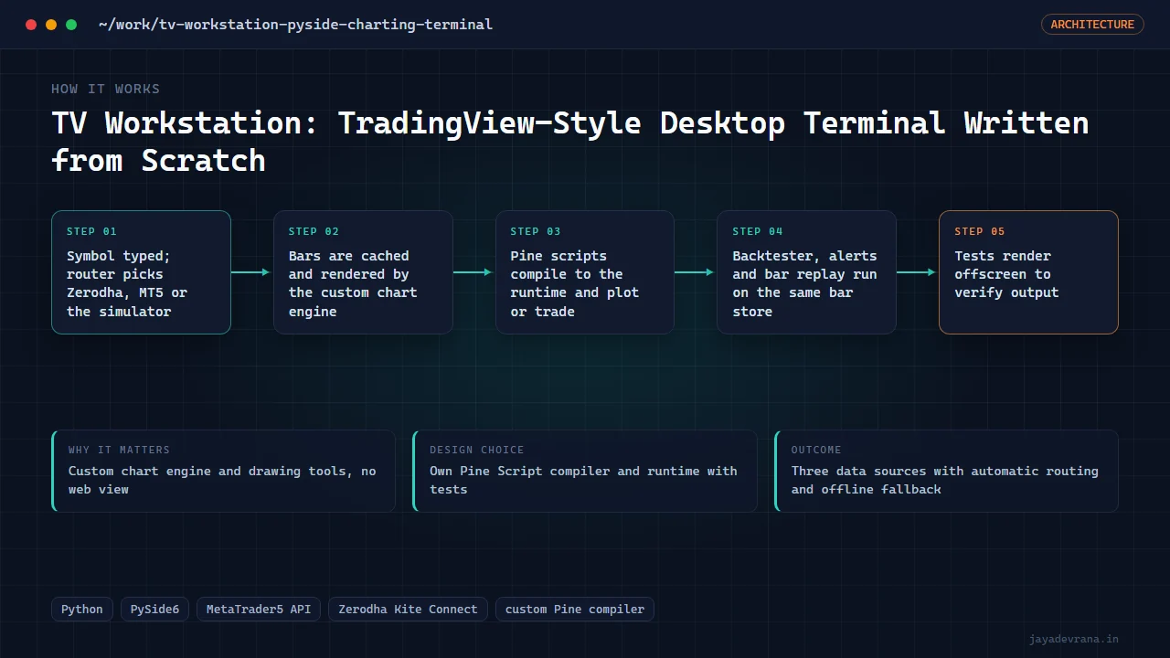Open the DESIGN CHOICE card
The width and height of the screenshot is (1170, 658).
[585, 471]
